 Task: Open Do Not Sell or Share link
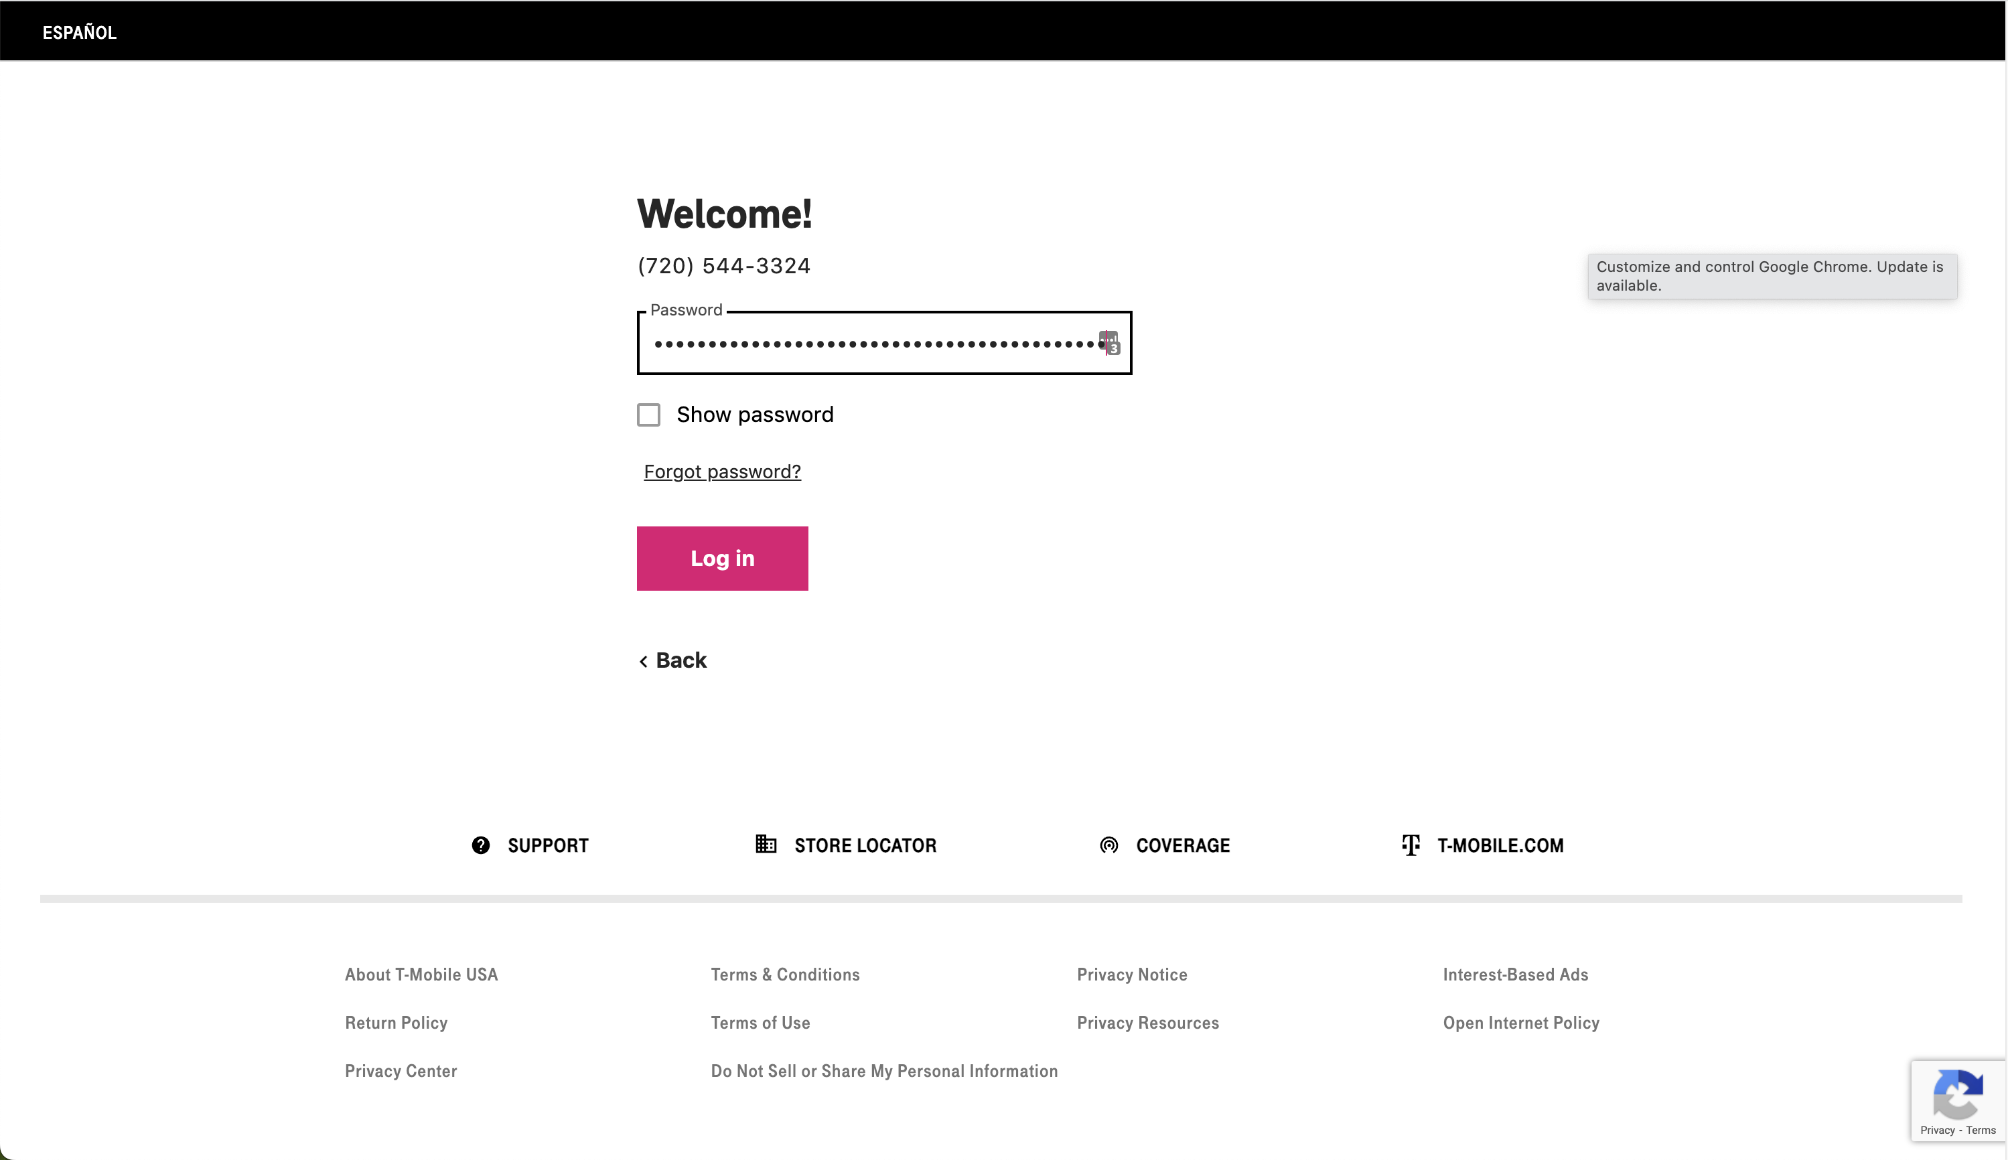pos(883,1071)
